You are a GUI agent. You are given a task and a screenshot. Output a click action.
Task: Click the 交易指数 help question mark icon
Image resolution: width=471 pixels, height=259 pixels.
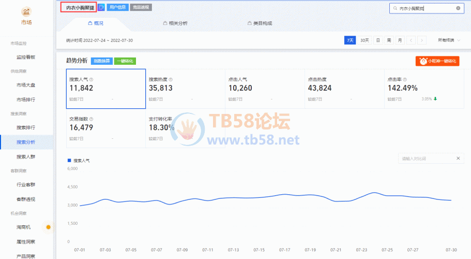pyautogui.click(x=92, y=119)
